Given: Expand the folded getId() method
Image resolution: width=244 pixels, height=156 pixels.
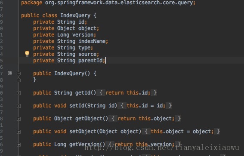Looking at the screenshot, I should click(19, 93).
